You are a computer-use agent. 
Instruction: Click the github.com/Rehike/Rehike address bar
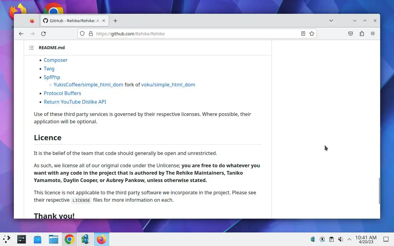197,34
